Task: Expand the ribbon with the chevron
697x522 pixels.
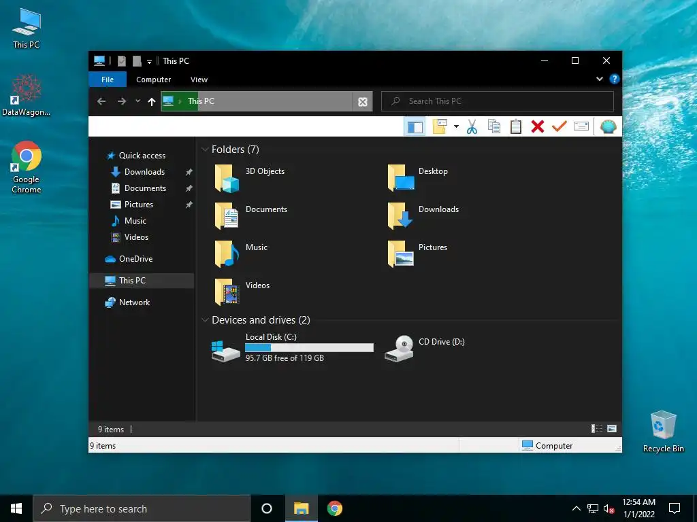Action: (x=600, y=79)
